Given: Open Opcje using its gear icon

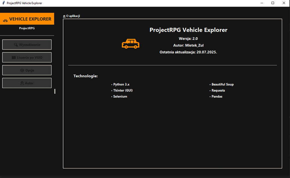Looking at the screenshot, I should click(22, 71).
